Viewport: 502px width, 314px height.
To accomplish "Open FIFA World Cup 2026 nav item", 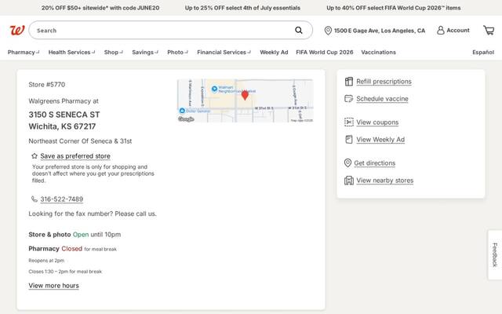I will (x=325, y=53).
